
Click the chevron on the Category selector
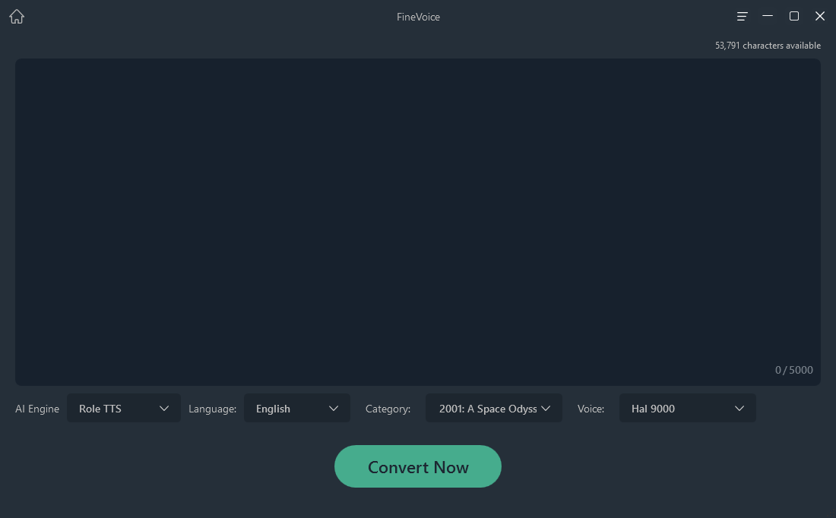[x=546, y=408]
